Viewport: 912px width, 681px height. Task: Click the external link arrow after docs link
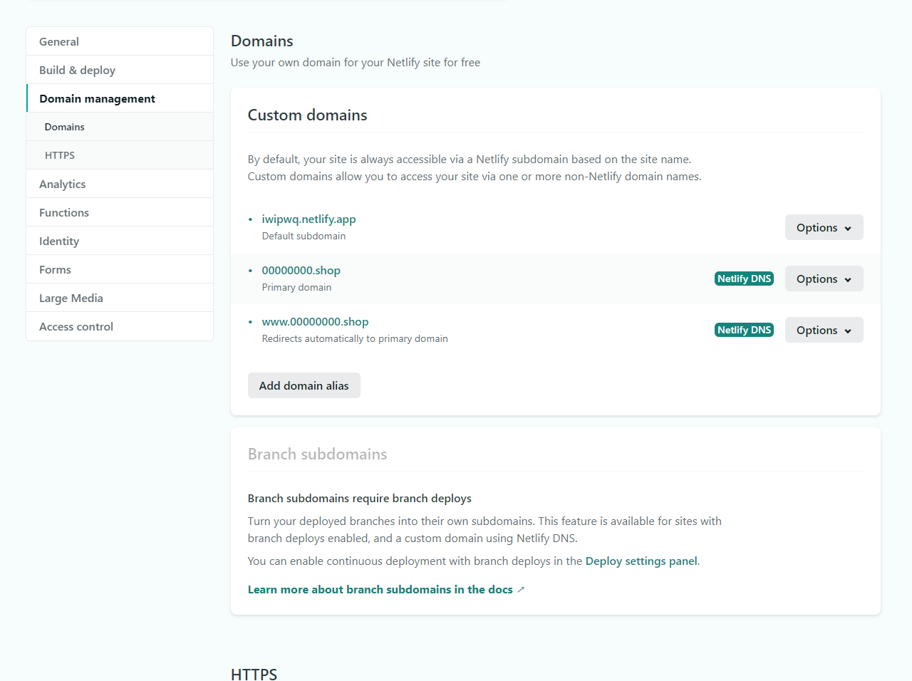point(521,590)
